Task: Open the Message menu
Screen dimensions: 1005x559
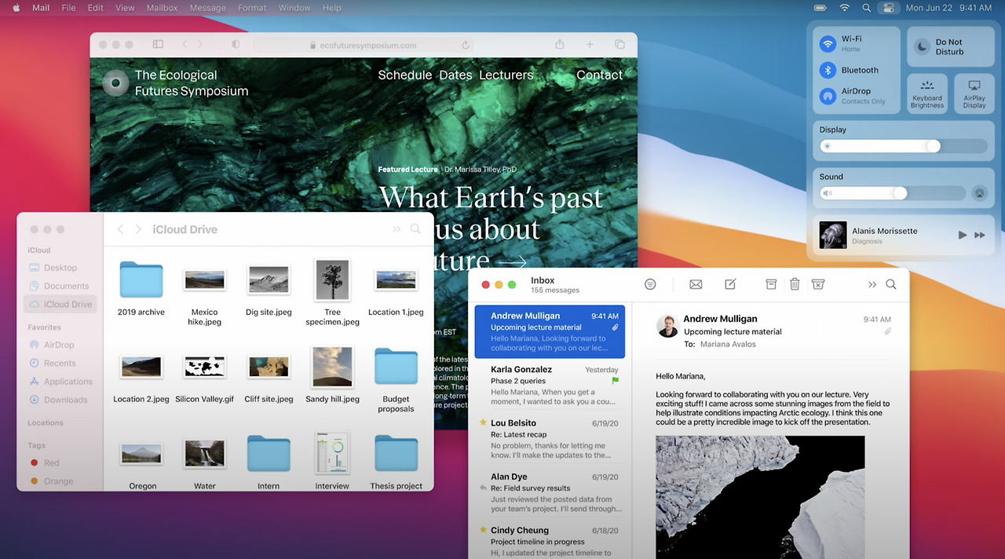Action: pos(207,8)
